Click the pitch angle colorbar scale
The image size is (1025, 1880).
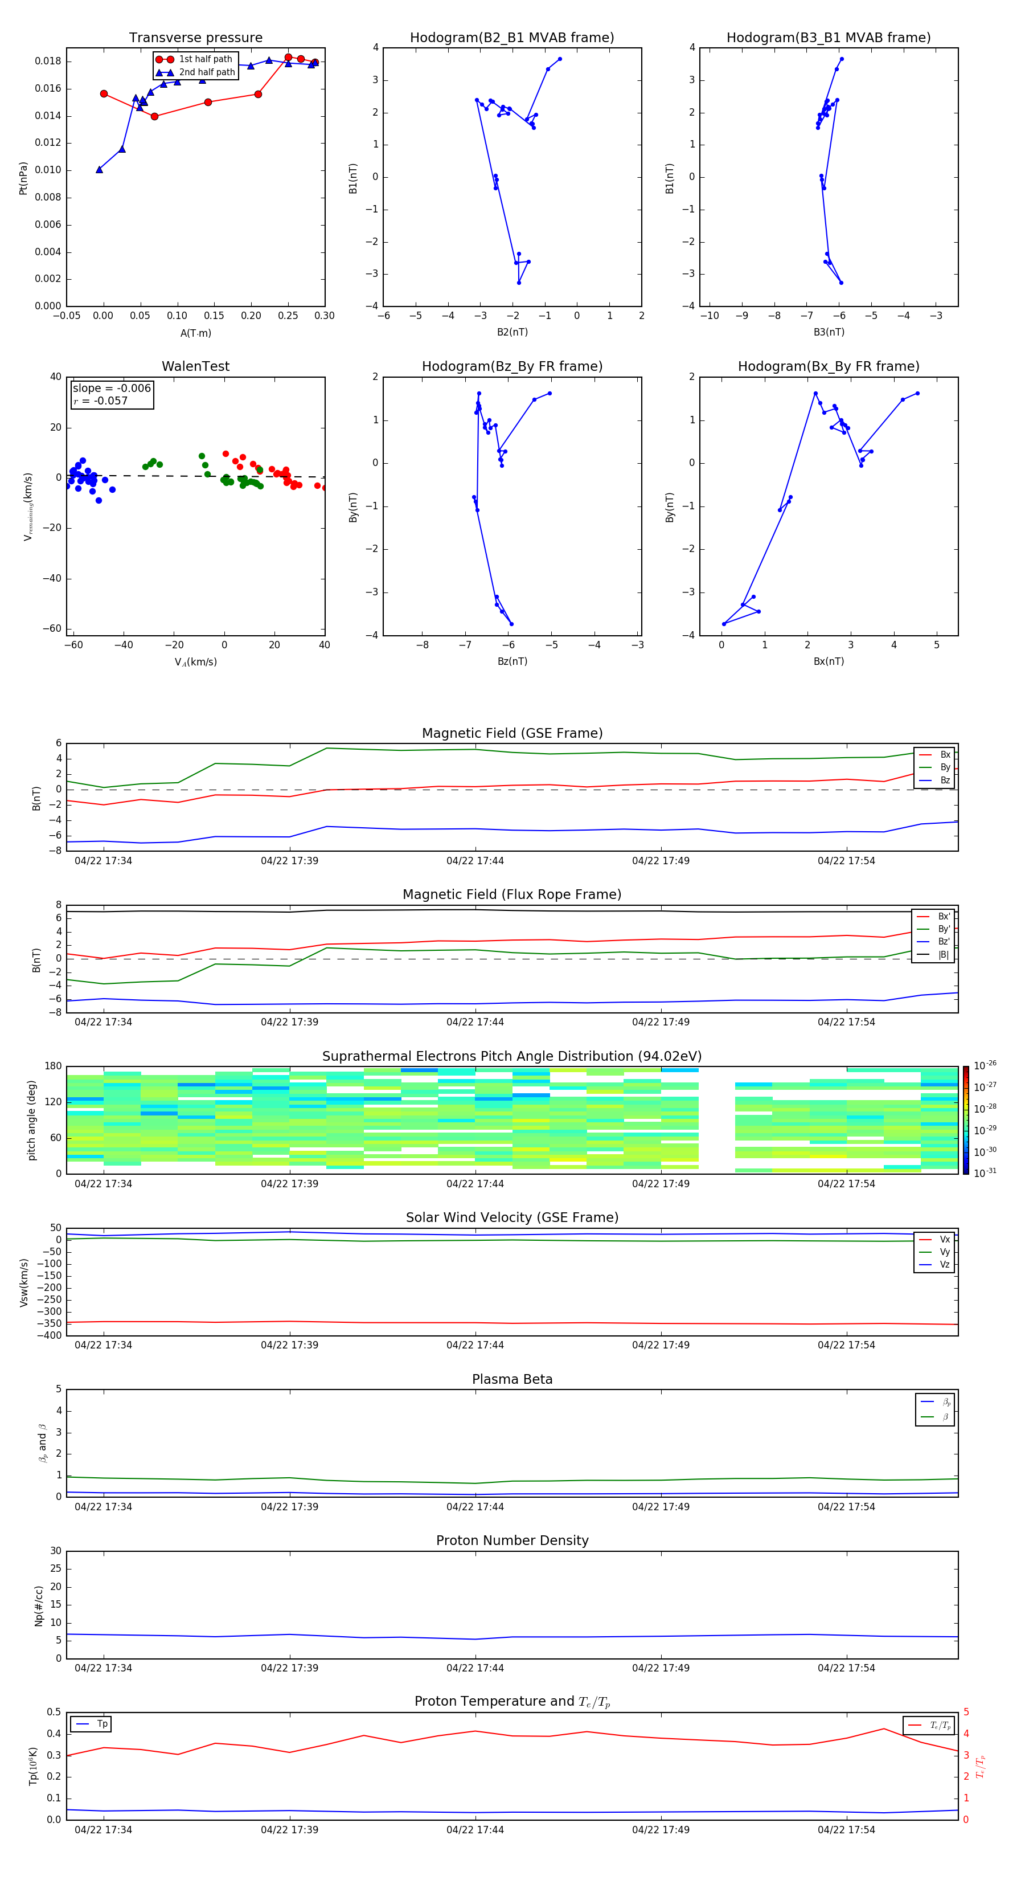pos(966,1120)
